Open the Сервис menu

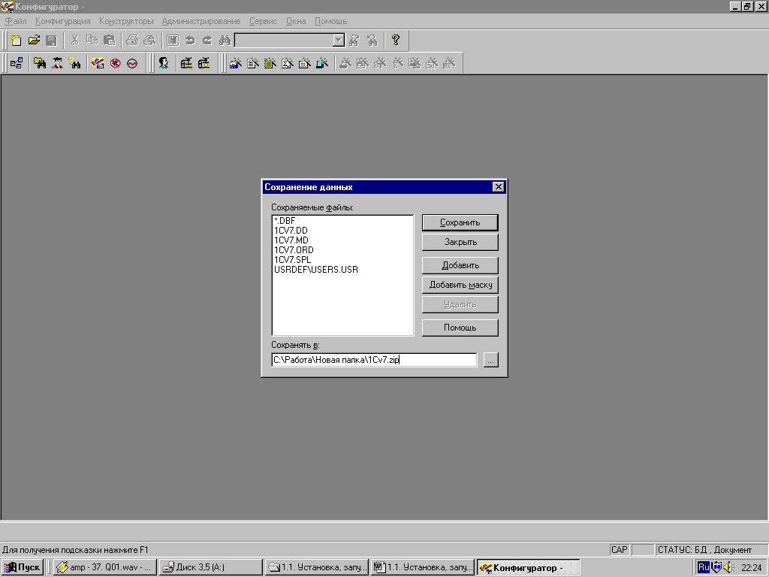tap(263, 21)
